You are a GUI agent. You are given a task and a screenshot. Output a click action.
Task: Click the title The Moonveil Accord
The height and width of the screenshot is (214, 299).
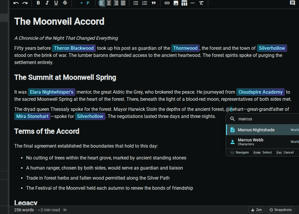(x=59, y=21)
